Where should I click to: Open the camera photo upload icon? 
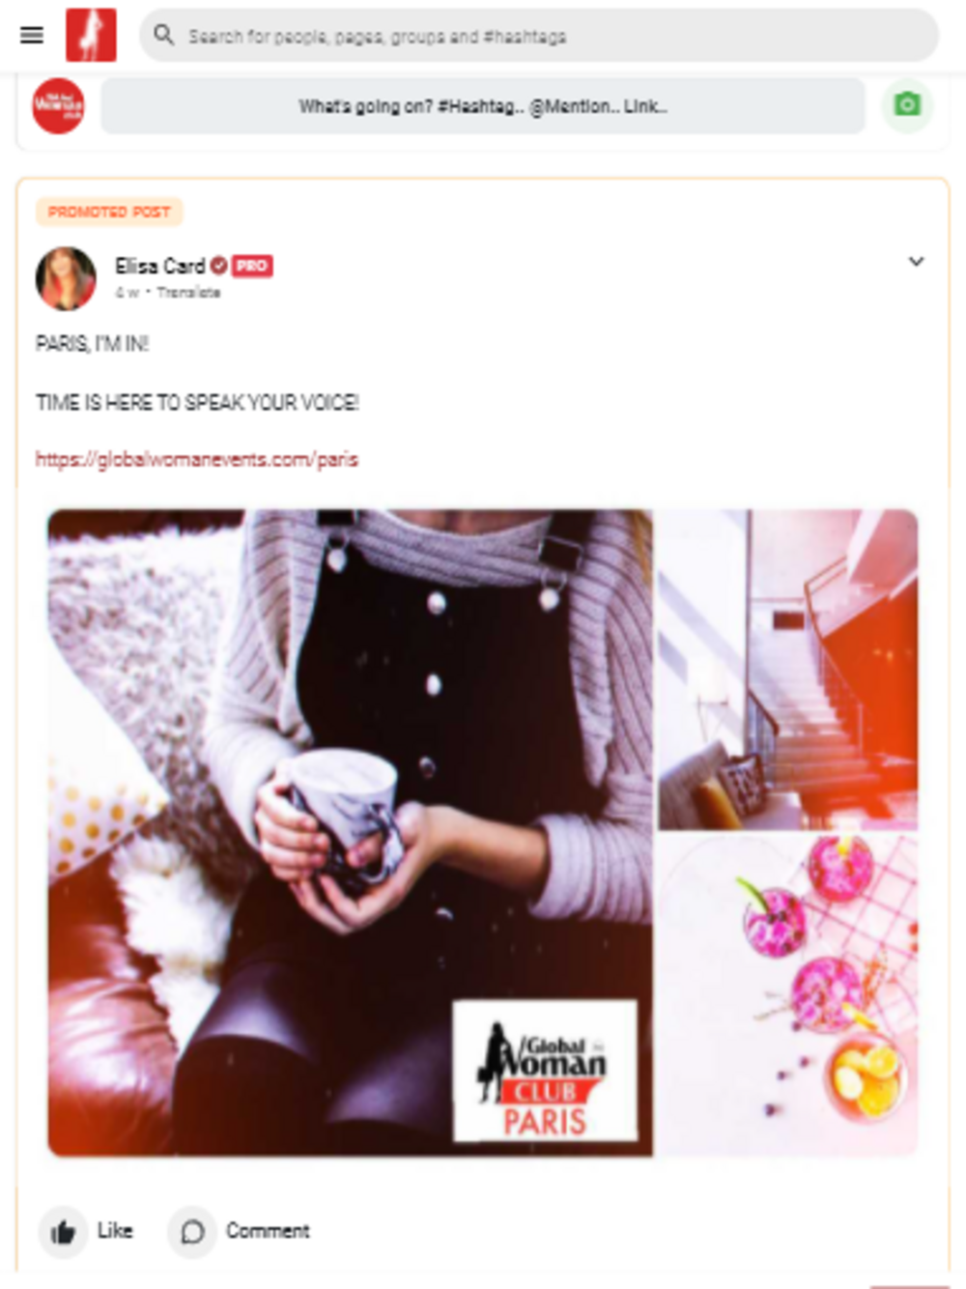(907, 104)
